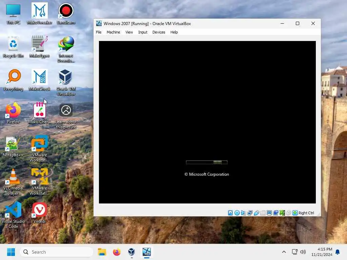Select the MakuTyper desktop shortcut
This screenshot has height=260, width=347.
pos(39,47)
